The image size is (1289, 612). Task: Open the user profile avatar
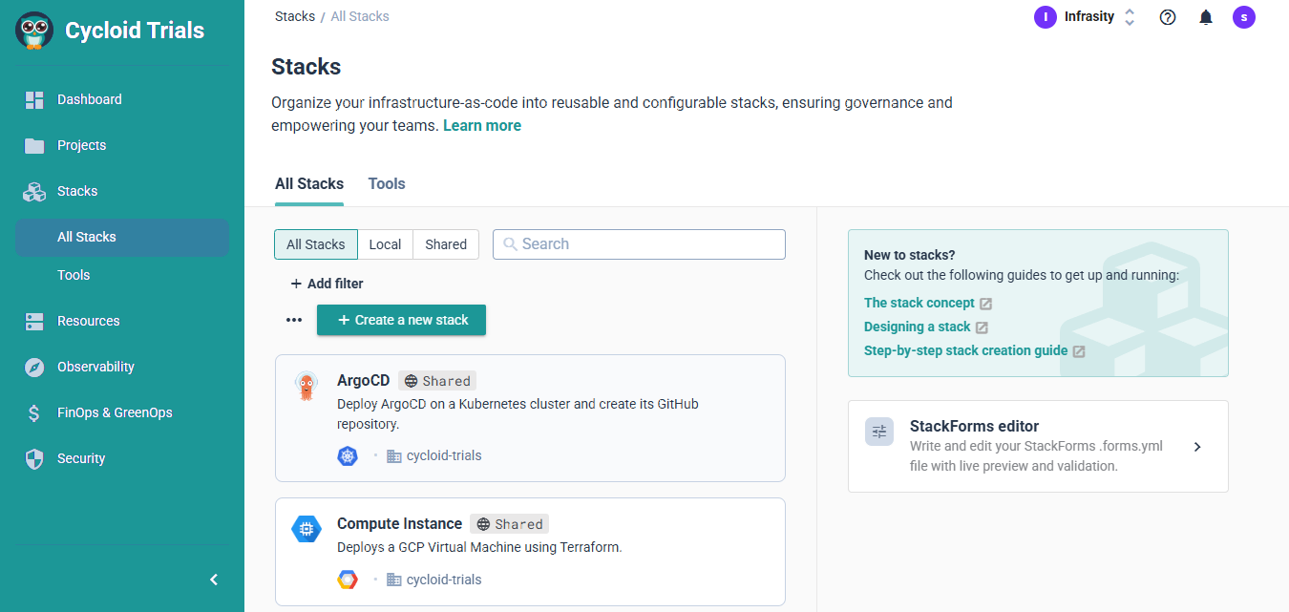1243,17
